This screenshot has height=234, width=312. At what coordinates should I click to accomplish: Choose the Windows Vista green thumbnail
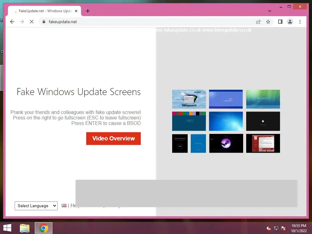(x=263, y=99)
